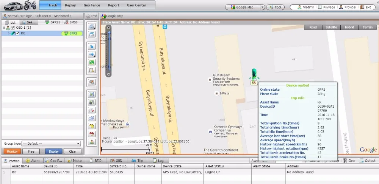Uncheck the OBD 1 group checkbox
Image resolution: width=379 pixels, height=184 pixels.
pyautogui.click(x=13, y=28)
